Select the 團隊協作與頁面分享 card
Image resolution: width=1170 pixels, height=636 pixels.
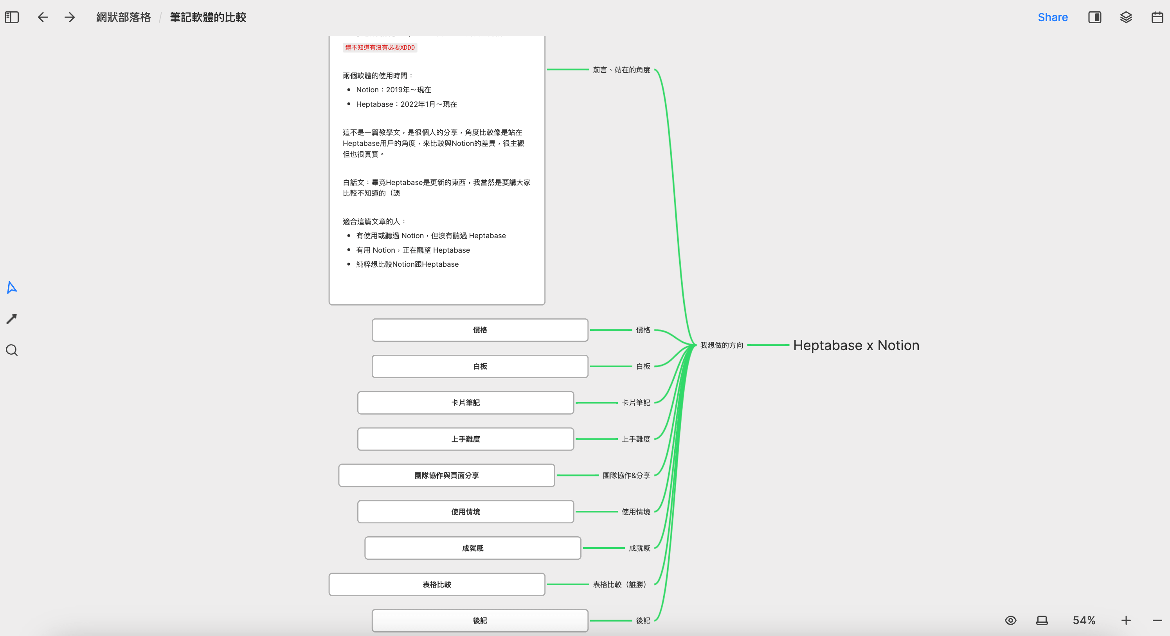tap(446, 475)
